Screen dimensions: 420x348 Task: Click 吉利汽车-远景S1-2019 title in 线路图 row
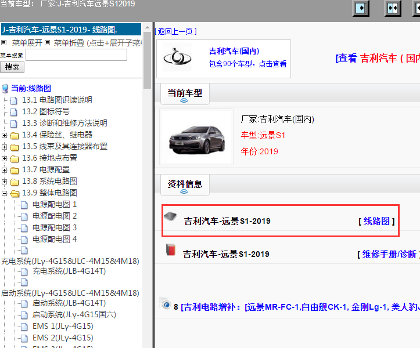coord(227,221)
